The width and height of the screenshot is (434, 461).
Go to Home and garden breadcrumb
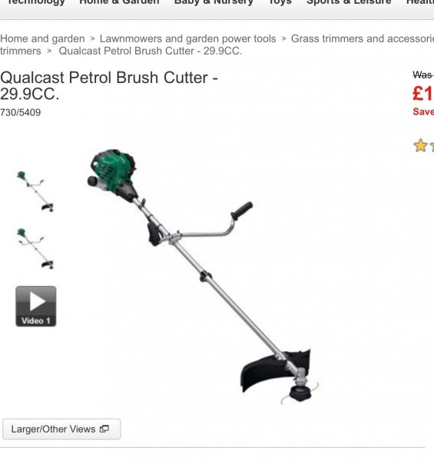42,38
